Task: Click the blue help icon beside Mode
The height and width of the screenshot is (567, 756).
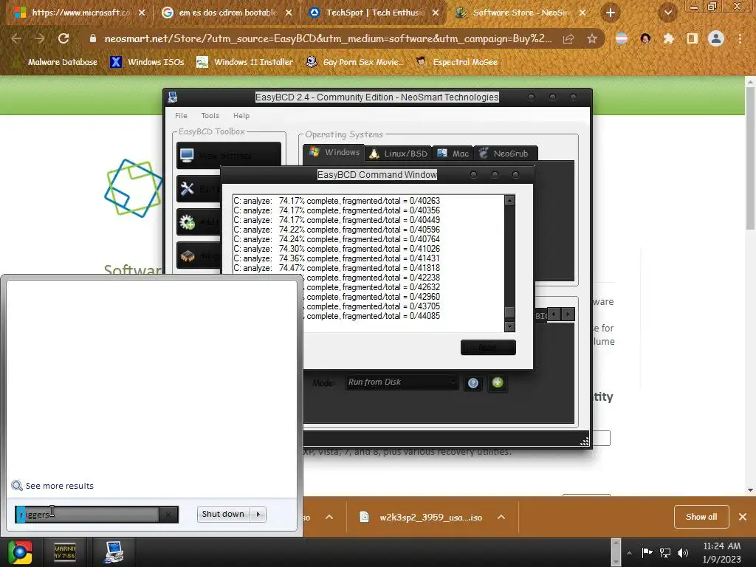Action: pos(473,383)
